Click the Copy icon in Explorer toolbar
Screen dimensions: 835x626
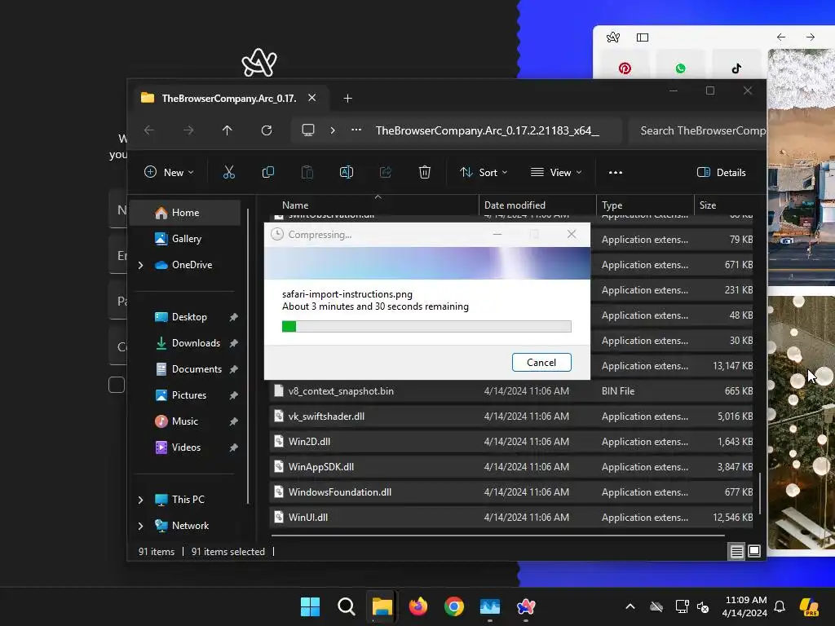[267, 173]
